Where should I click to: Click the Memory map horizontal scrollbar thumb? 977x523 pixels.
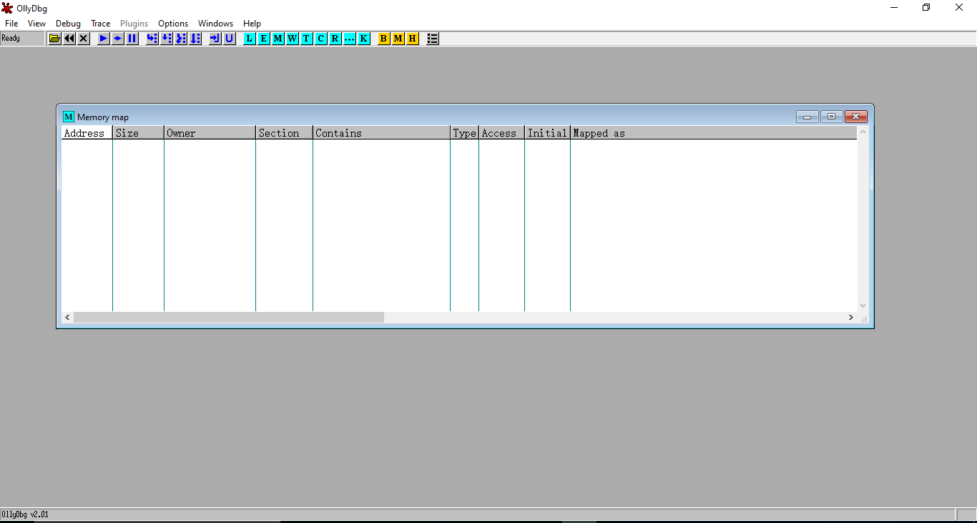click(x=228, y=317)
